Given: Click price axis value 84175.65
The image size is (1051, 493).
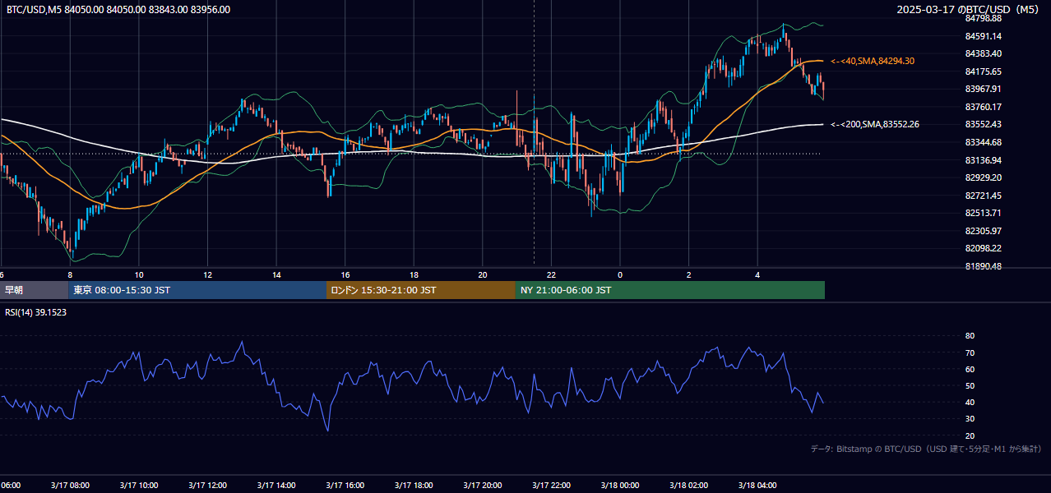Looking at the screenshot, I should 984,71.
